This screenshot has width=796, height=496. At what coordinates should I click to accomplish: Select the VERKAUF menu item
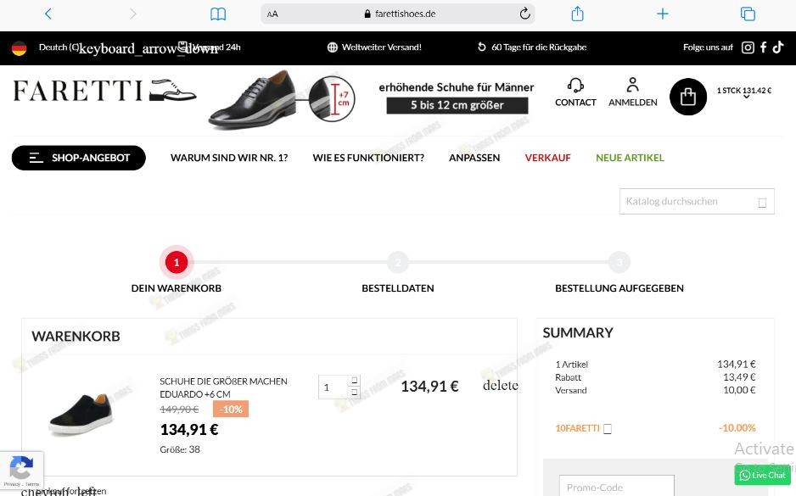point(547,158)
